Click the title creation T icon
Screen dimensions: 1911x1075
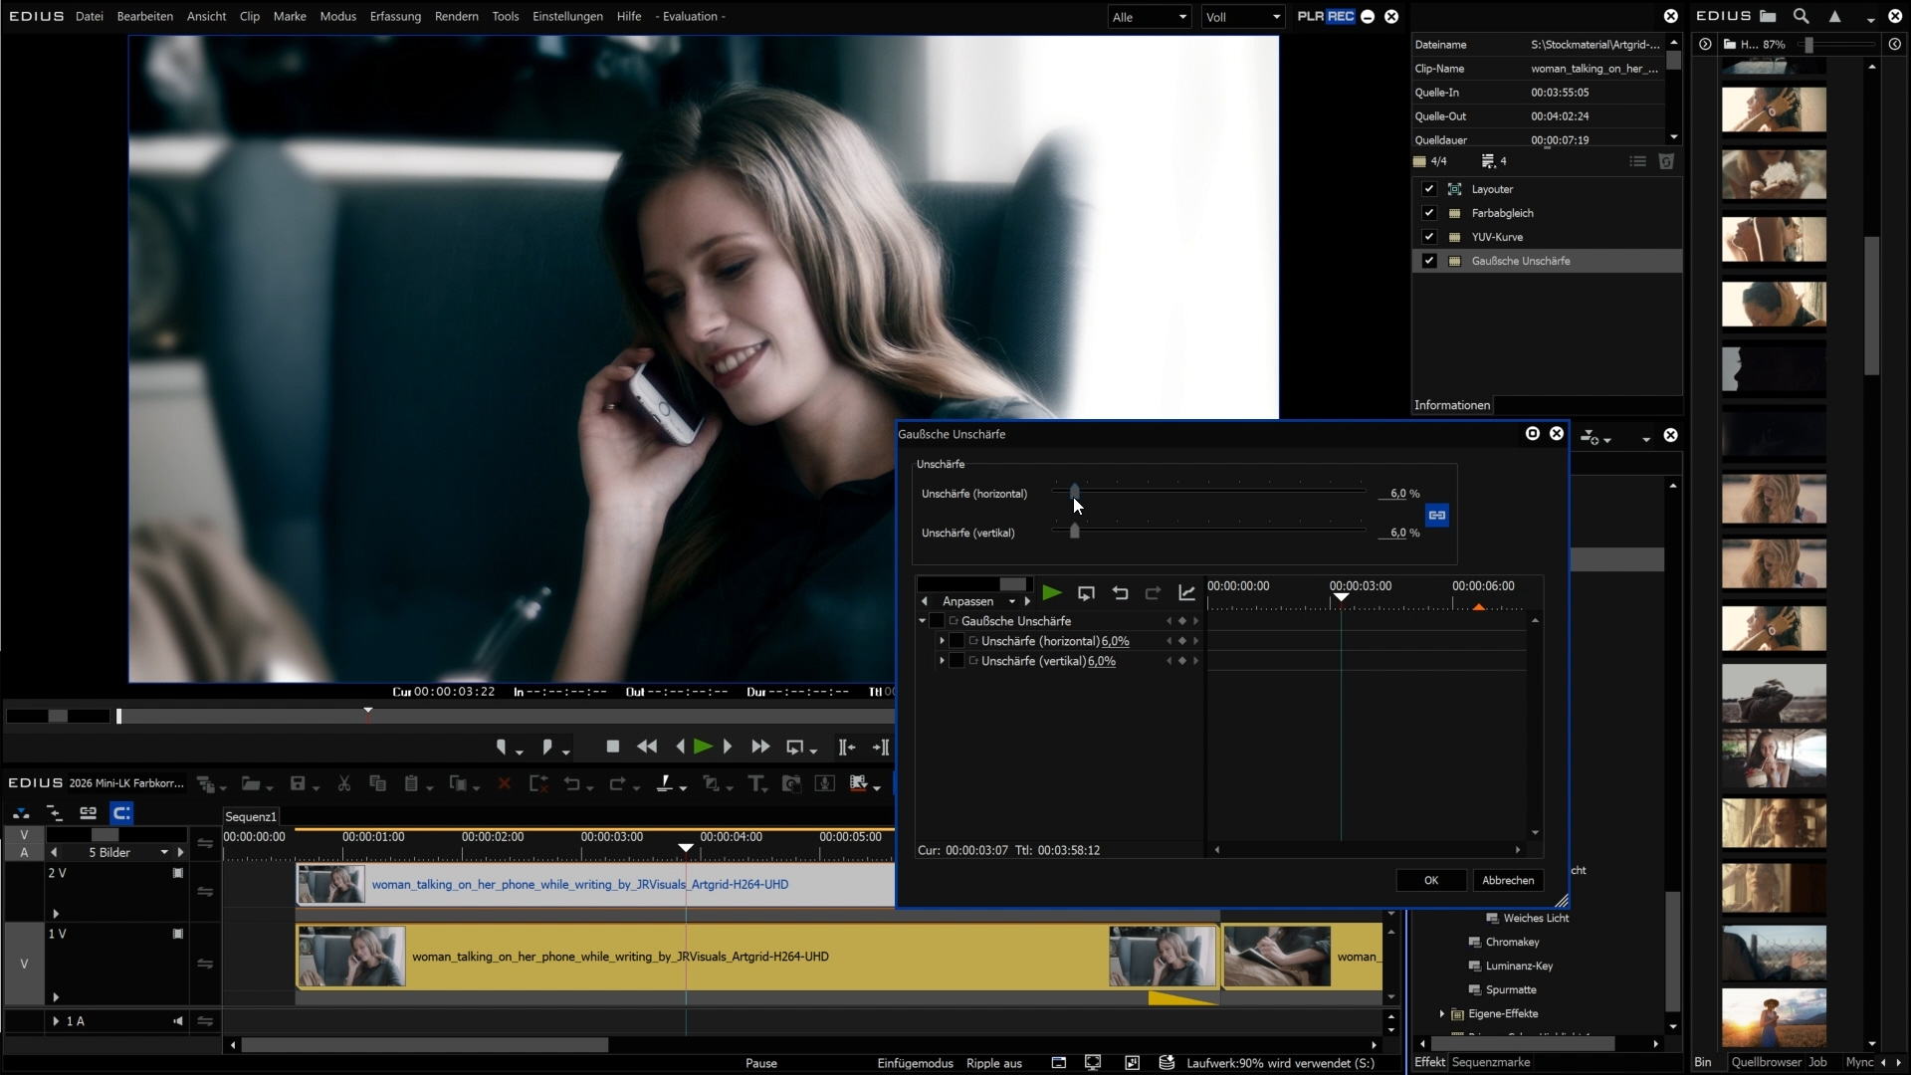tap(755, 783)
